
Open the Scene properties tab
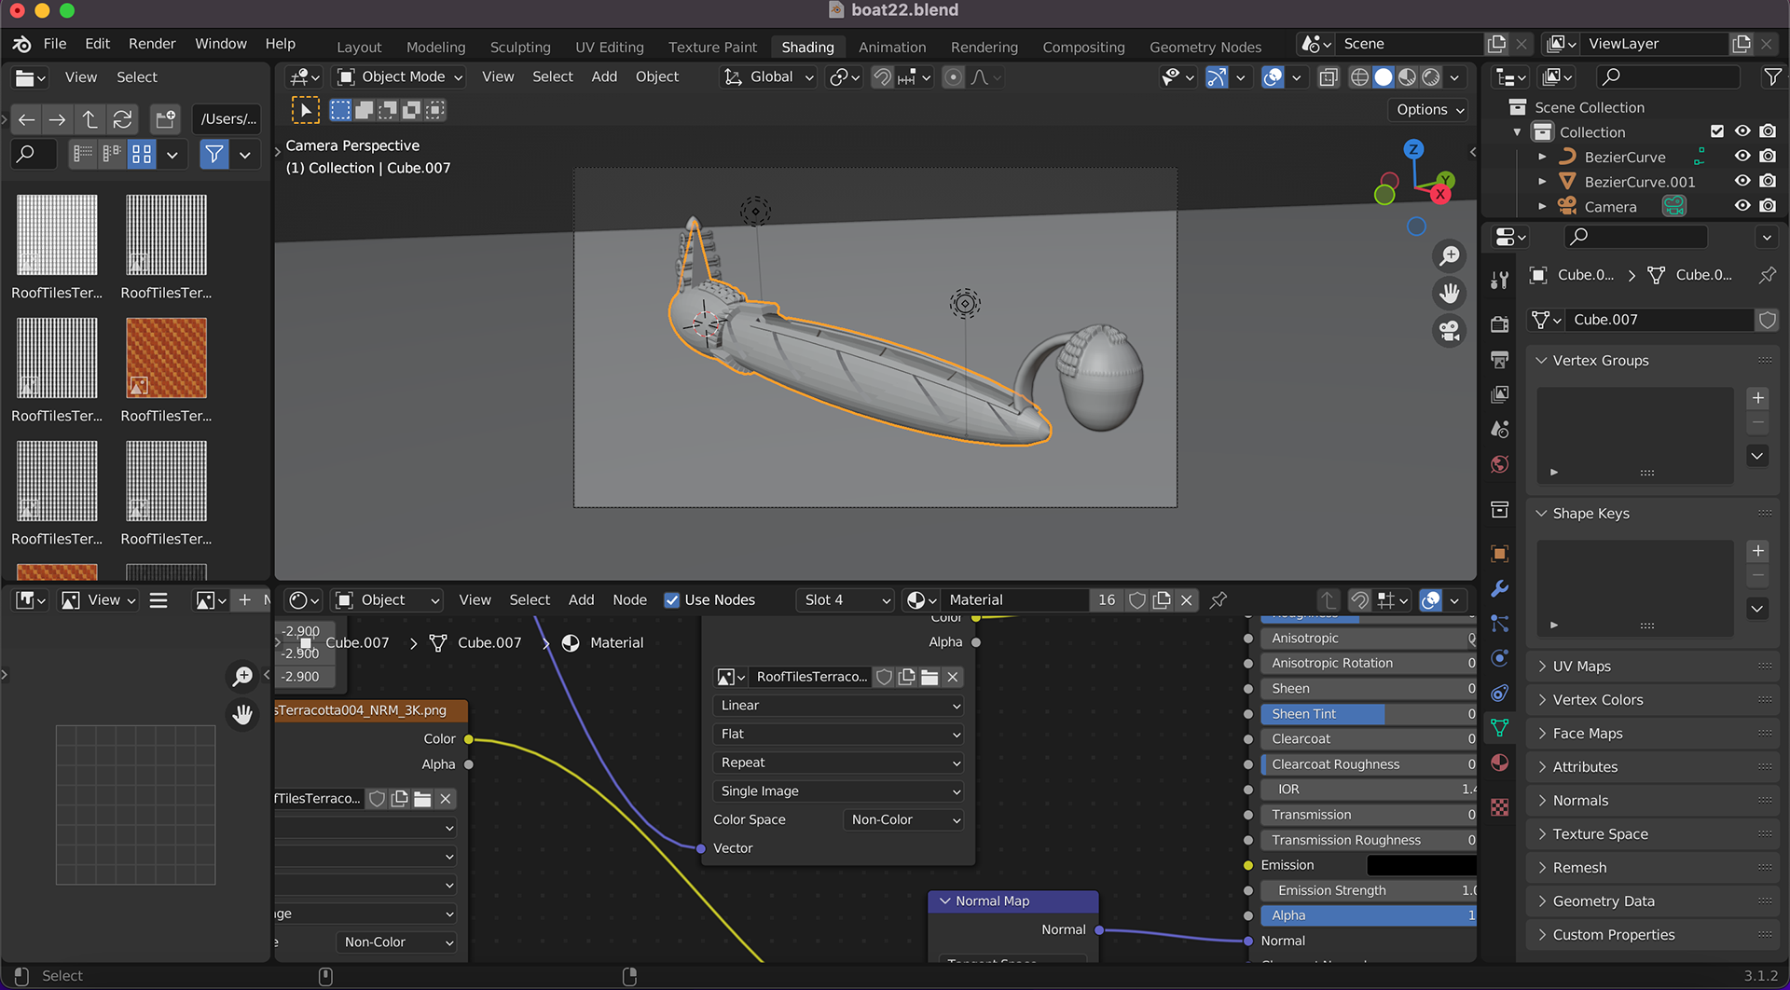tap(1499, 429)
